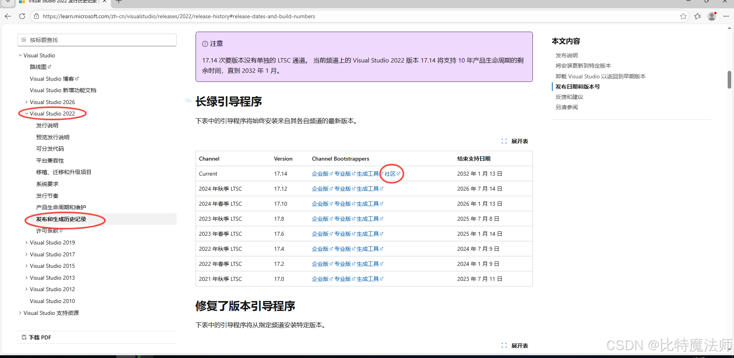Select 发布和生成历史记录 in the sidebar

[61, 219]
